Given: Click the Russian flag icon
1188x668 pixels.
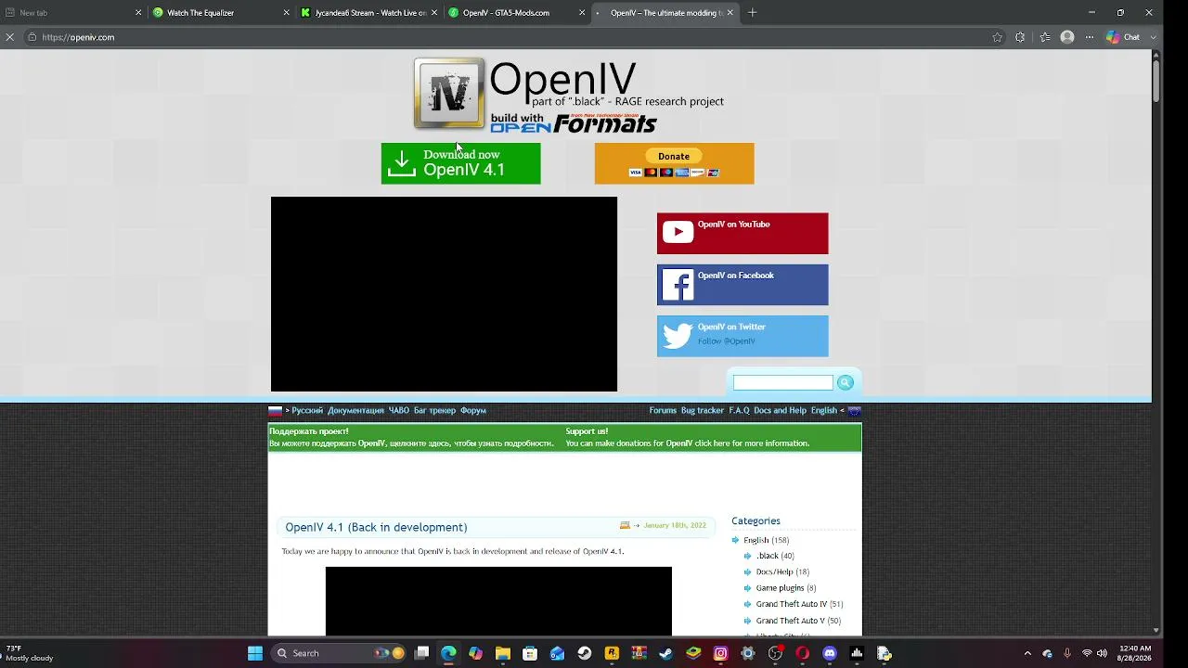Looking at the screenshot, I should [275, 410].
